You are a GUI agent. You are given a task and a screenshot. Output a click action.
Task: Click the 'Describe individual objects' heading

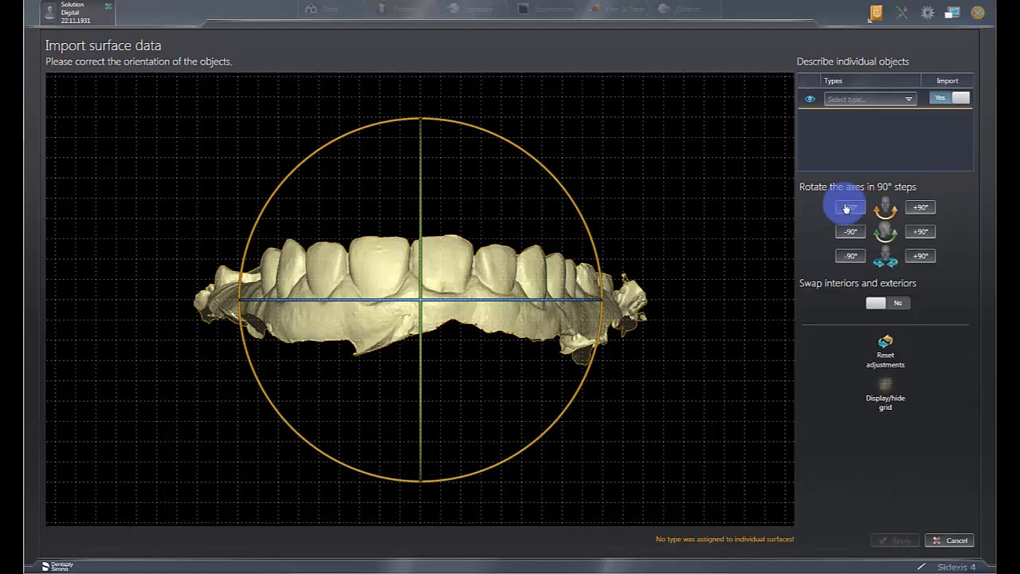pyautogui.click(x=853, y=61)
